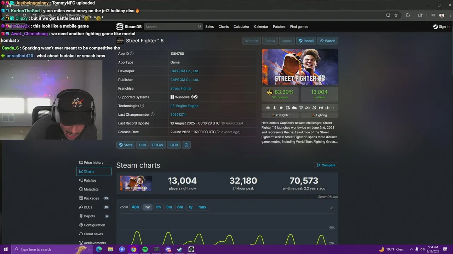
Task: Open the Patches menu item in top bar
Action: 279,26
